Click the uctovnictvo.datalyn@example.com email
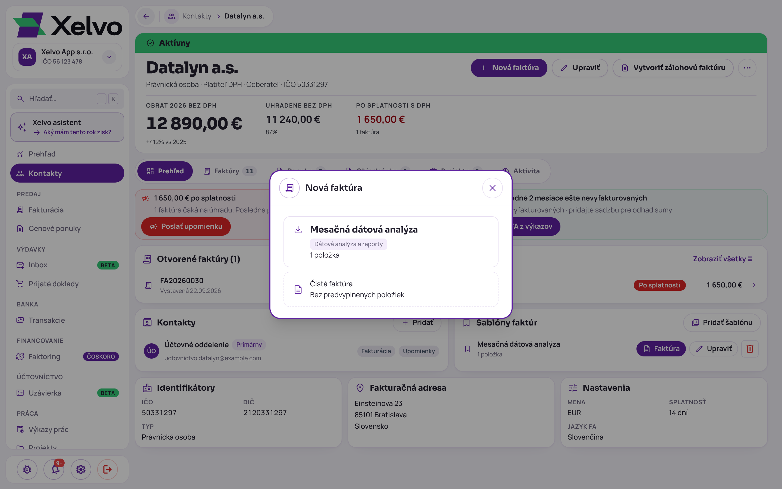Screen dimensions: 782x489 (213, 358)
